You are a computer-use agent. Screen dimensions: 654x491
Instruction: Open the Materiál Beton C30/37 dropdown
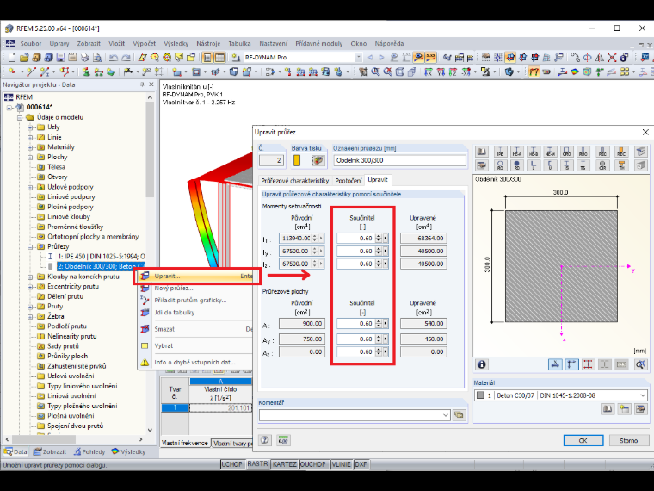[643, 395]
